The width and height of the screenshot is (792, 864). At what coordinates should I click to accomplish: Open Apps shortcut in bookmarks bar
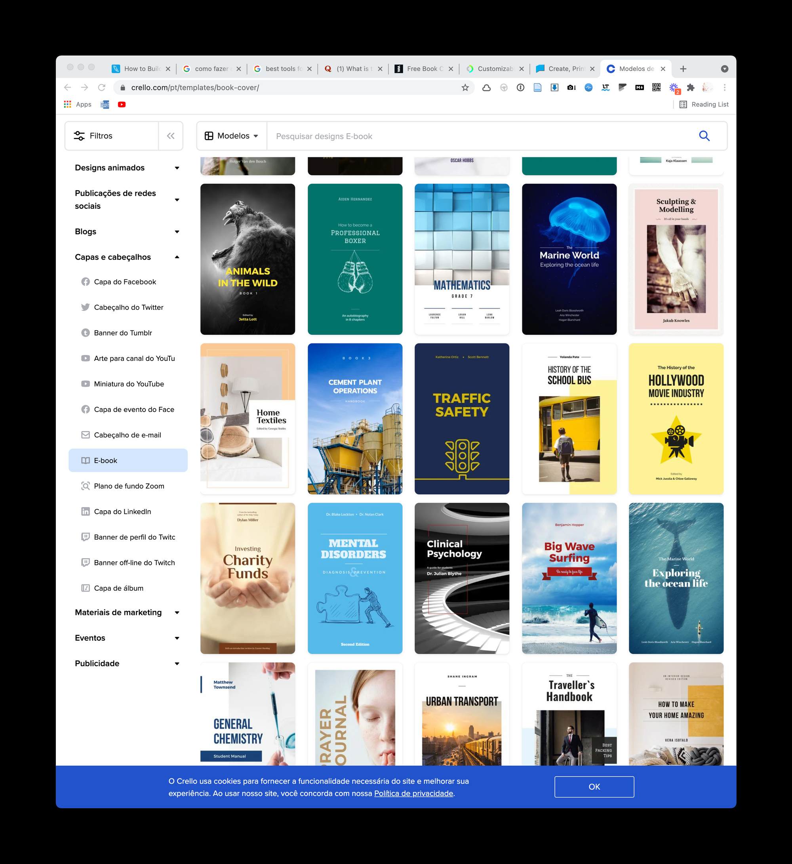[x=78, y=104]
